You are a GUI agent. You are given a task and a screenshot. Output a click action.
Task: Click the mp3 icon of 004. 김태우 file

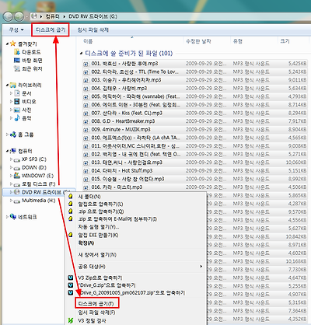(86, 89)
